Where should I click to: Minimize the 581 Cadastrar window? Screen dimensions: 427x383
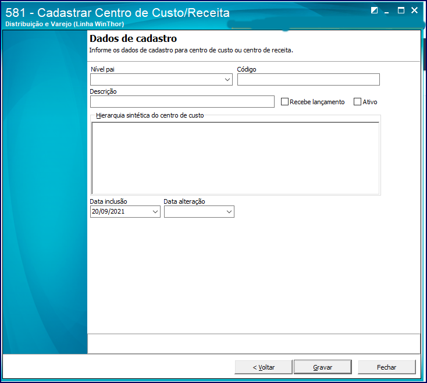point(386,12)
